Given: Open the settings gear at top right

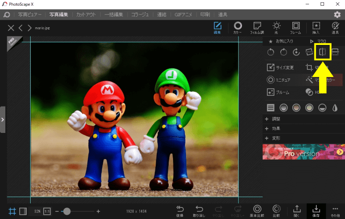Looking at the screenshot, I should click(337, 15).
